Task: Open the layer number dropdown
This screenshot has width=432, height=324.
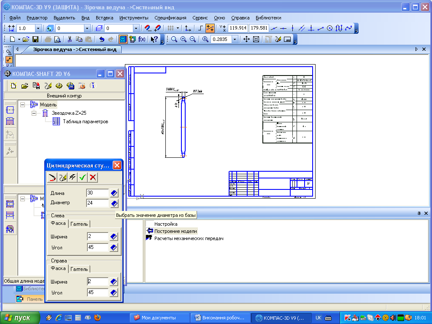Action: [x=136, y=28]
